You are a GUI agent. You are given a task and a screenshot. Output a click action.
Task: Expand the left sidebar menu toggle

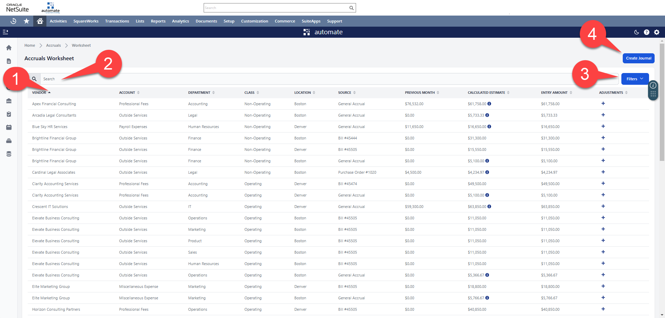(x=6, y=32)
